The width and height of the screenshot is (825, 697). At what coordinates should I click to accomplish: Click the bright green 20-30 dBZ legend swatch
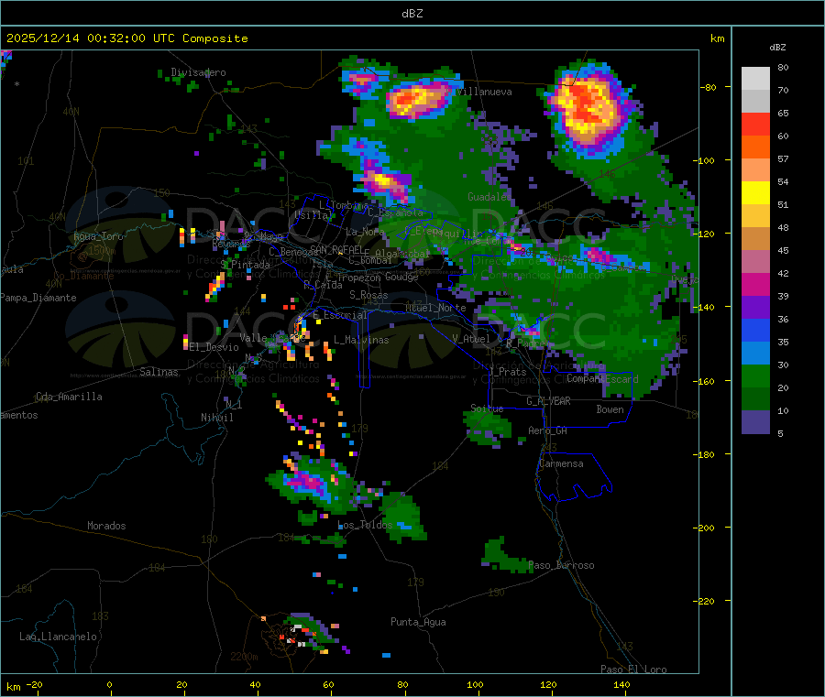(755, 376)
